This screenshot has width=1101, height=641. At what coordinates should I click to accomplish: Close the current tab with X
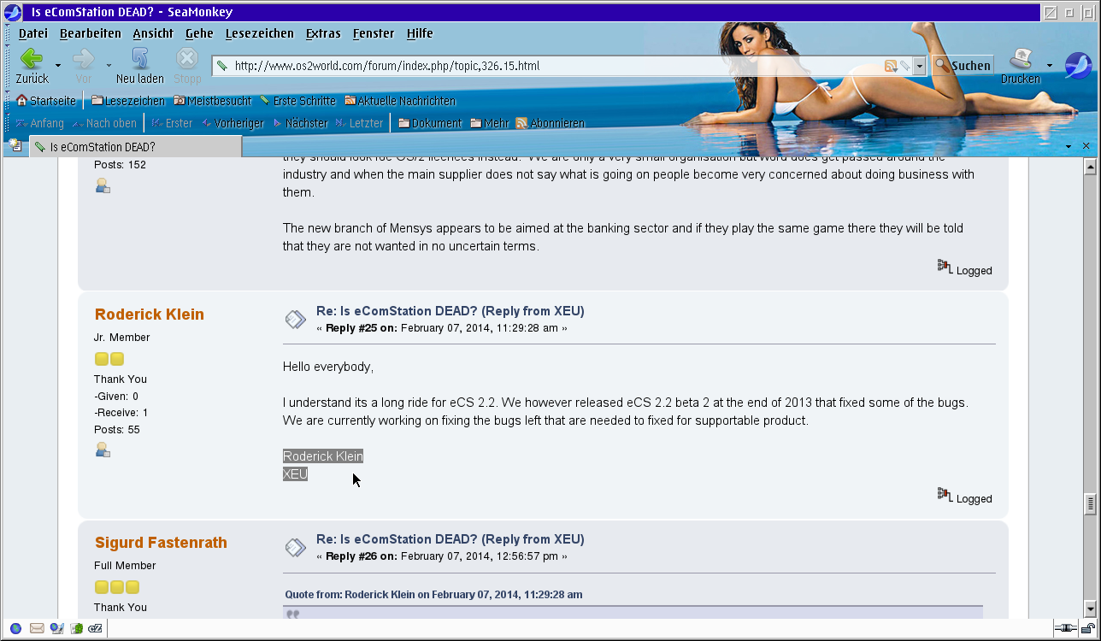(1086, 146)
